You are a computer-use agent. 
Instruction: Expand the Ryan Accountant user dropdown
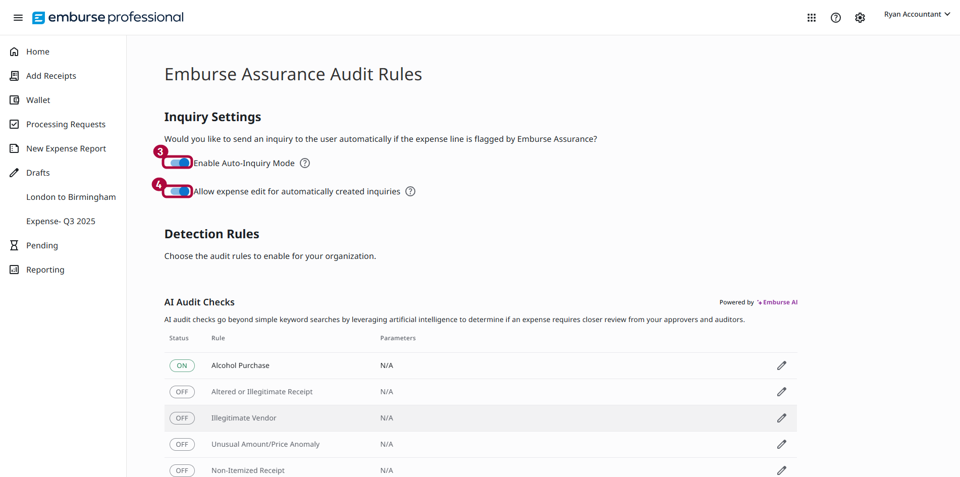click(917, 14)
